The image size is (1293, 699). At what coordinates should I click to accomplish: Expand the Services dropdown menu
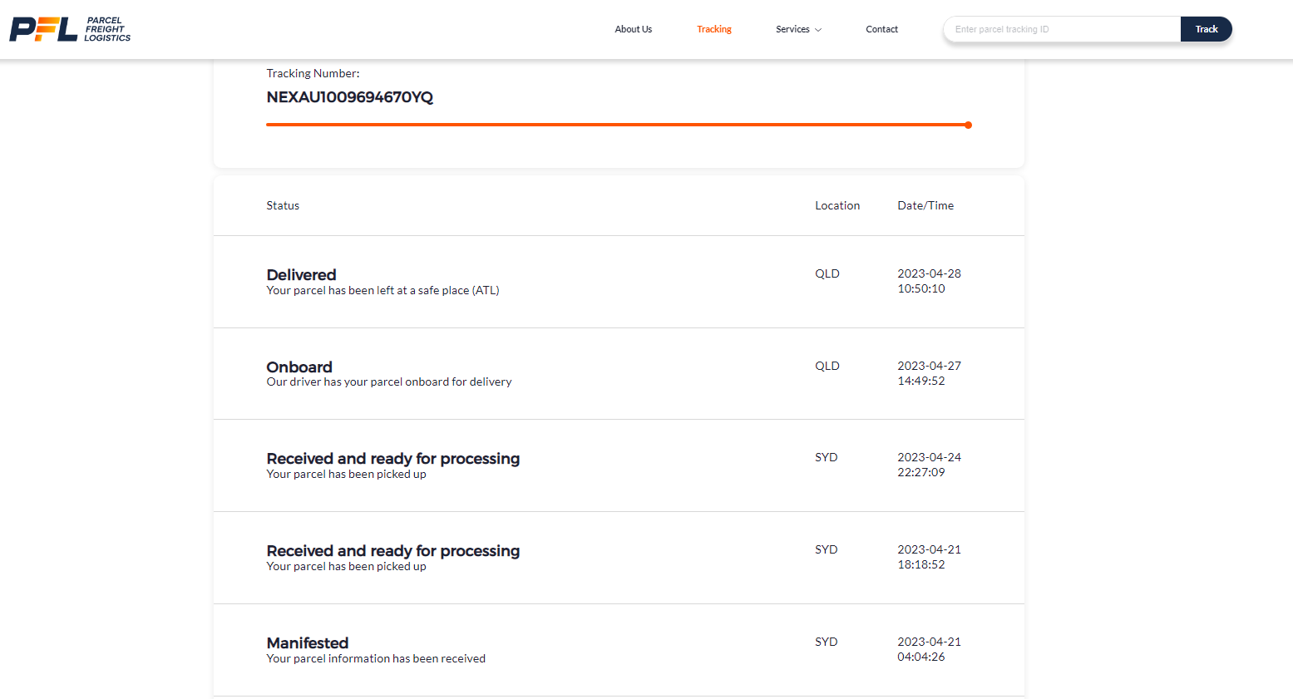792,29
